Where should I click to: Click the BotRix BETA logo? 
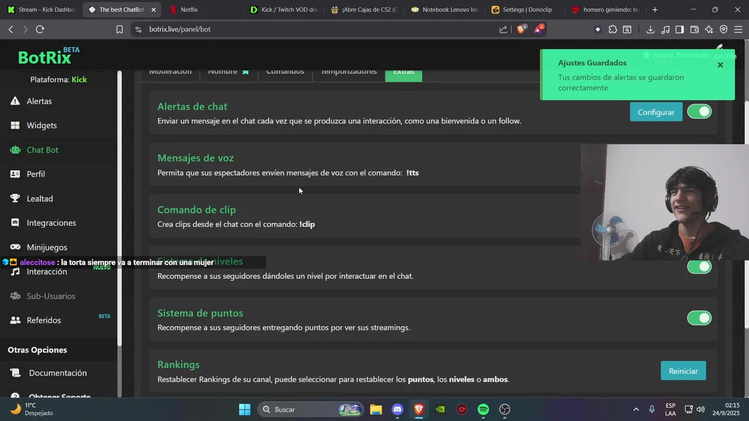click(x=49, y=56)
